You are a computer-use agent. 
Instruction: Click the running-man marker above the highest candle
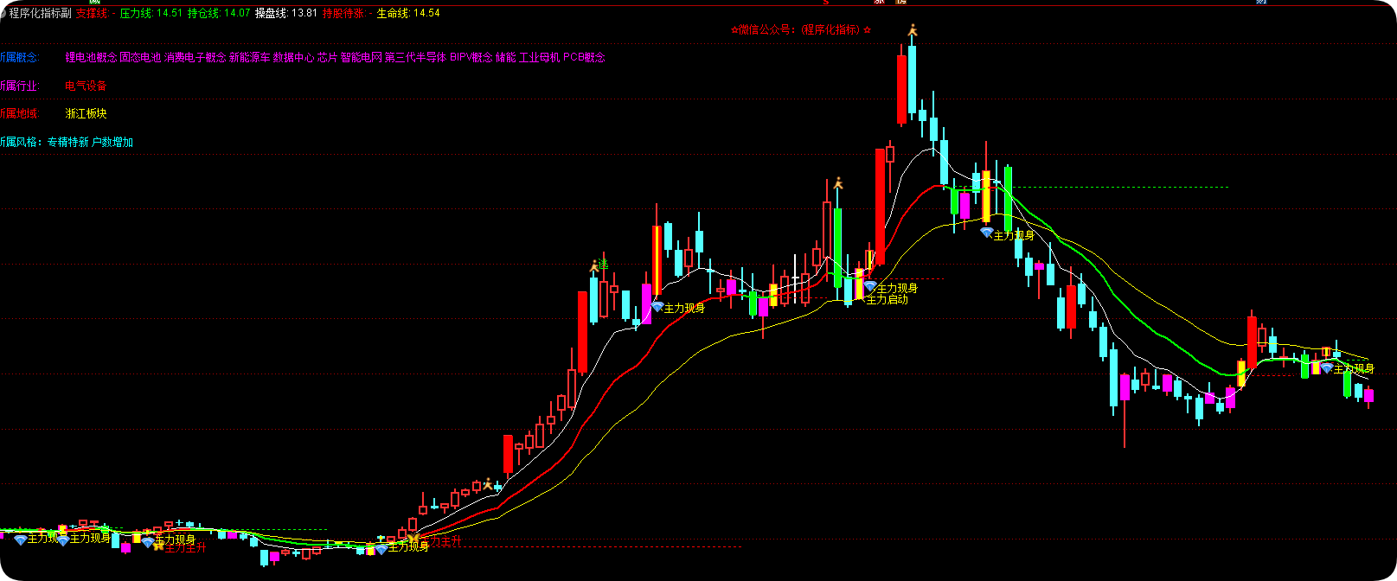912,30
